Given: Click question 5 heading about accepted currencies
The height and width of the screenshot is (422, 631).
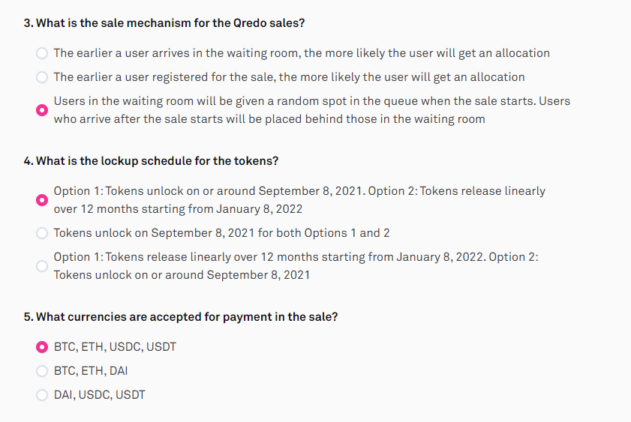Looking at the screenshot, I should click(x=181, y=316).
